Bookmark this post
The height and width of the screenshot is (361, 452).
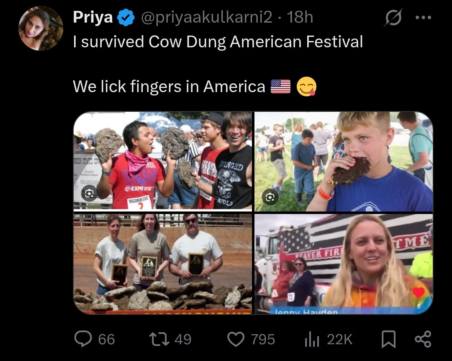[x=388, y=339]
